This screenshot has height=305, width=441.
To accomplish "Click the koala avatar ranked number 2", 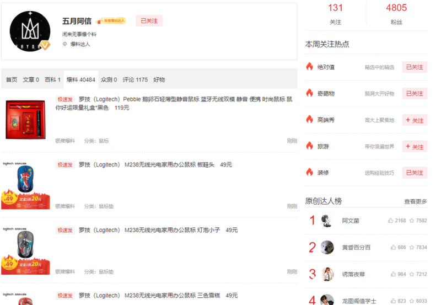I will (x=327, y=247).
